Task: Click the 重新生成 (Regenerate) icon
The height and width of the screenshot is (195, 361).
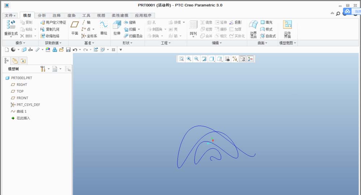Action: (11, 25)
